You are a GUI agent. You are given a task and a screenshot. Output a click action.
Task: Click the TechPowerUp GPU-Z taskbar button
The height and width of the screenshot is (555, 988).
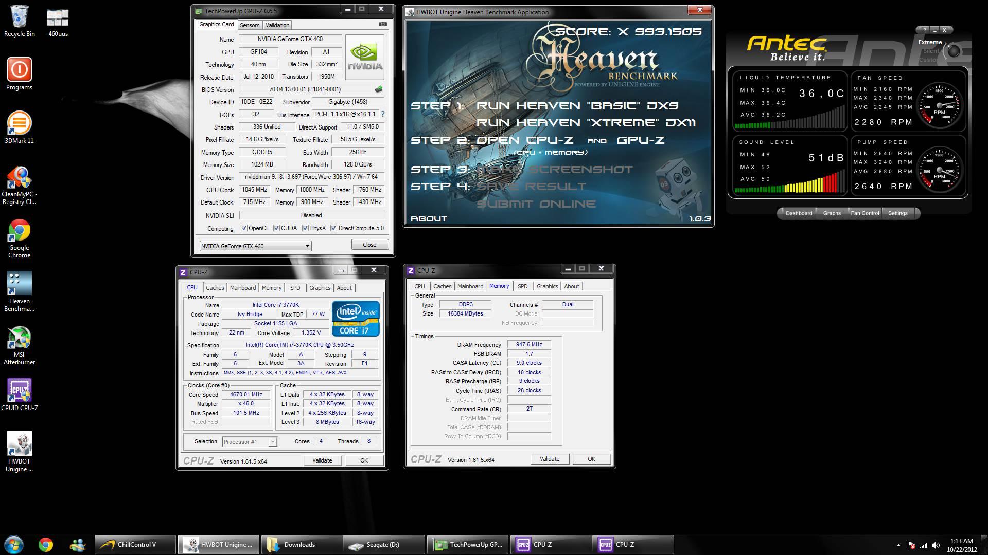[468, 545]
